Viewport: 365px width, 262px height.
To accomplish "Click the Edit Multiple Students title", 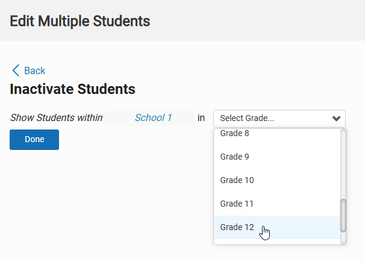I will [x=80, y=21].
